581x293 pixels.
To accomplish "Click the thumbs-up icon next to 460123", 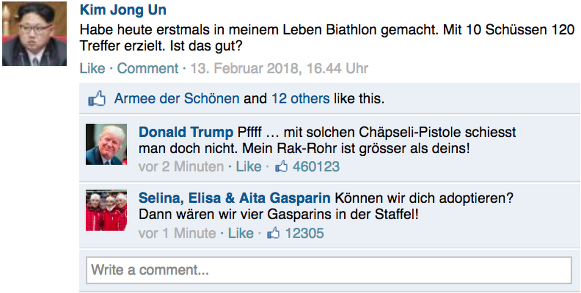I will tap(281, 167).
